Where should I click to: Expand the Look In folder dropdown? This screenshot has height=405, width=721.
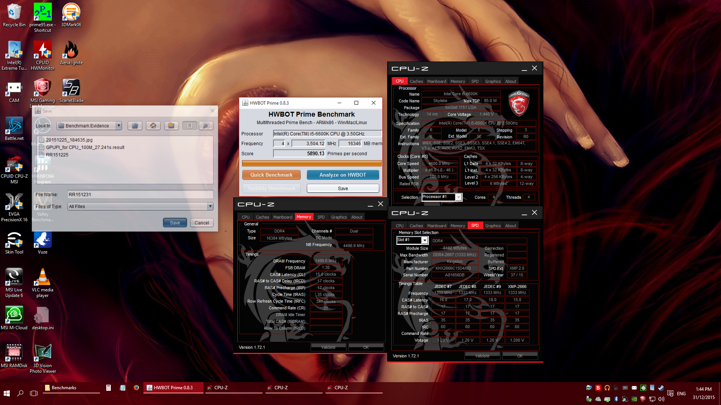(x=119, y=126)
